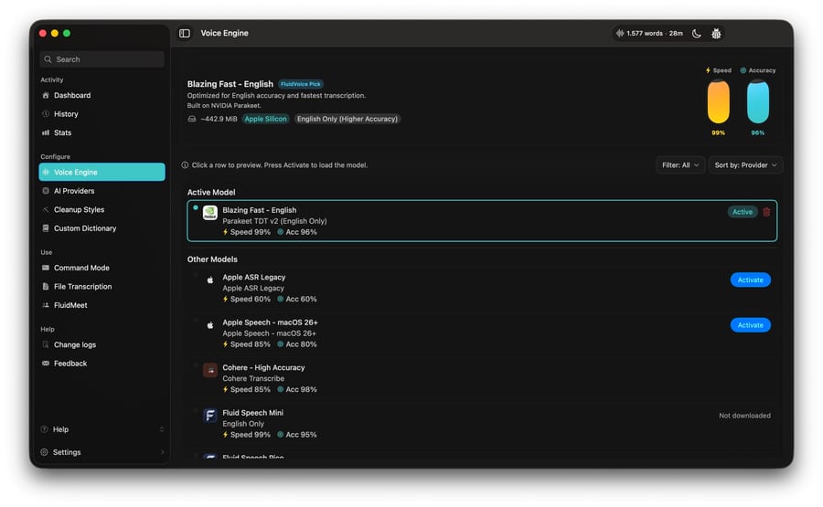The image size is (823, 507).
Task: Click the History clock icon
Action: [46, 114]
